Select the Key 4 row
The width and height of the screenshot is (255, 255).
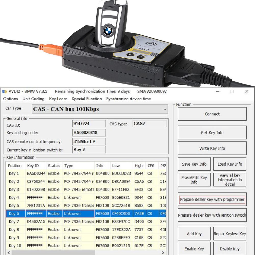(x=86, y=197)
